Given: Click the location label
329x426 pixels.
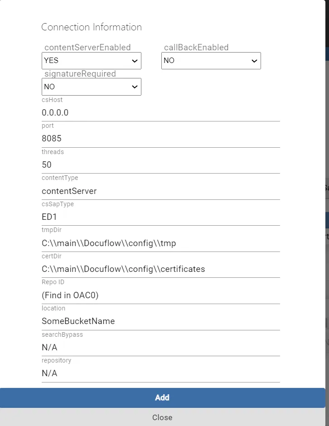Looking at the screenshot, I should [53, 308].
